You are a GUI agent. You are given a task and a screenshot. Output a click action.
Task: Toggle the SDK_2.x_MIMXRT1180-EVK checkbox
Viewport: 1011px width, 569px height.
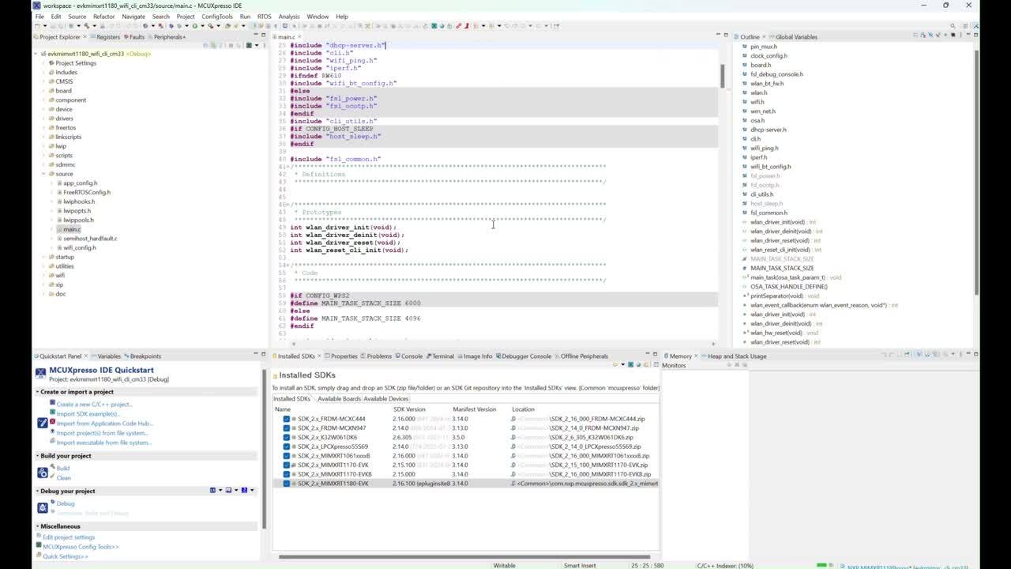click(x=286, y=483)
